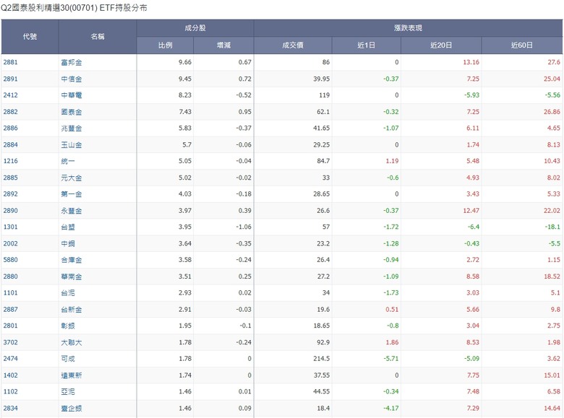Click the 增減 column header
Screen dimensions: 564x418
point(223,45)
